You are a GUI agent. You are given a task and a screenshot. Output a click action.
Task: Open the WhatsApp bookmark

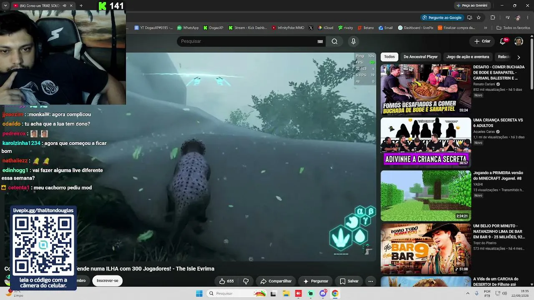tap(188, 28)
